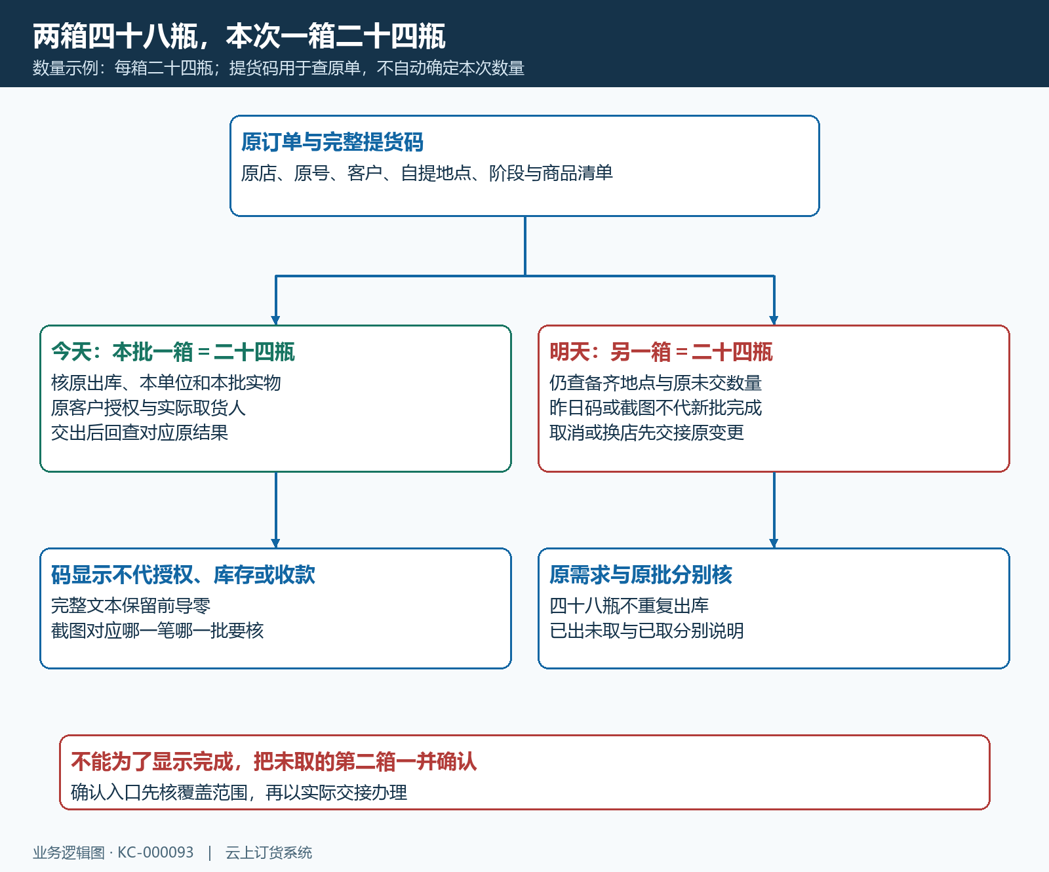The height and width of the screenshot is (872, 1049).
Task: Click the line 四十八瓶不重复出库
Action: 629,606
